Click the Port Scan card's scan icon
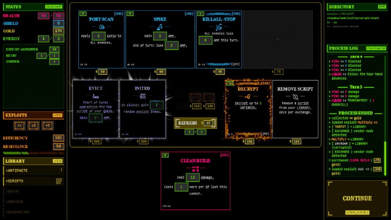 click(101, 27)
